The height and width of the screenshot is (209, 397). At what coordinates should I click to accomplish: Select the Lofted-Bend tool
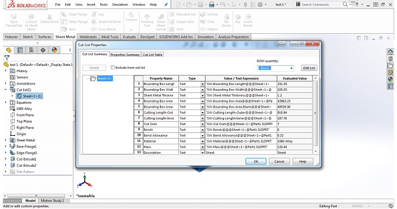(x=49, y=19)
